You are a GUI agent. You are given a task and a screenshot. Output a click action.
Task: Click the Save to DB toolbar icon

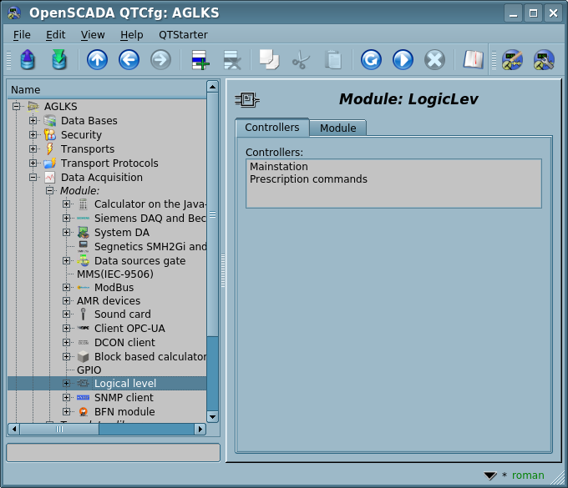point(59,60)
